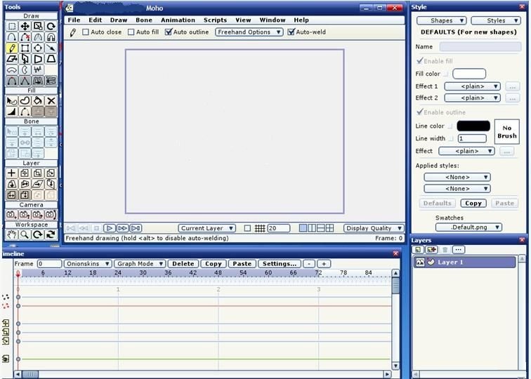Click the New Layer icon
The width and height of the screenshot is (531, 379).
(x=417, y=250)
